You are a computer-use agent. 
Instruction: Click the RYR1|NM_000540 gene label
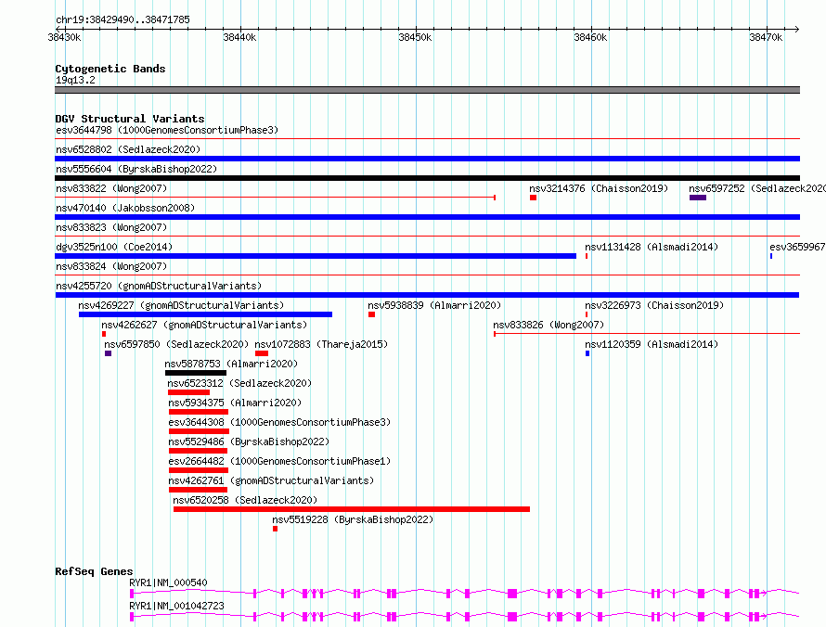169,582
